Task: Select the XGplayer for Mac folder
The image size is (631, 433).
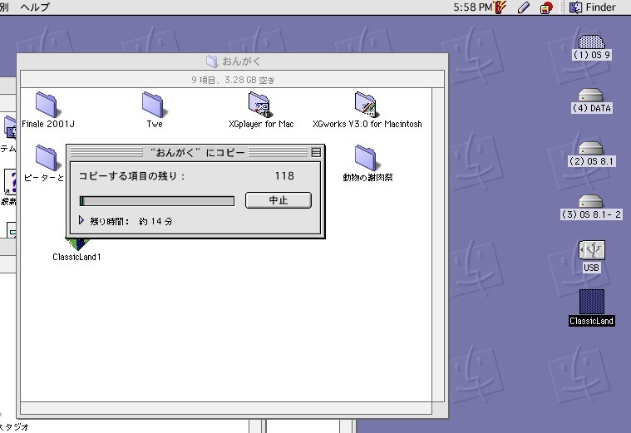Action: click(259, 105)
